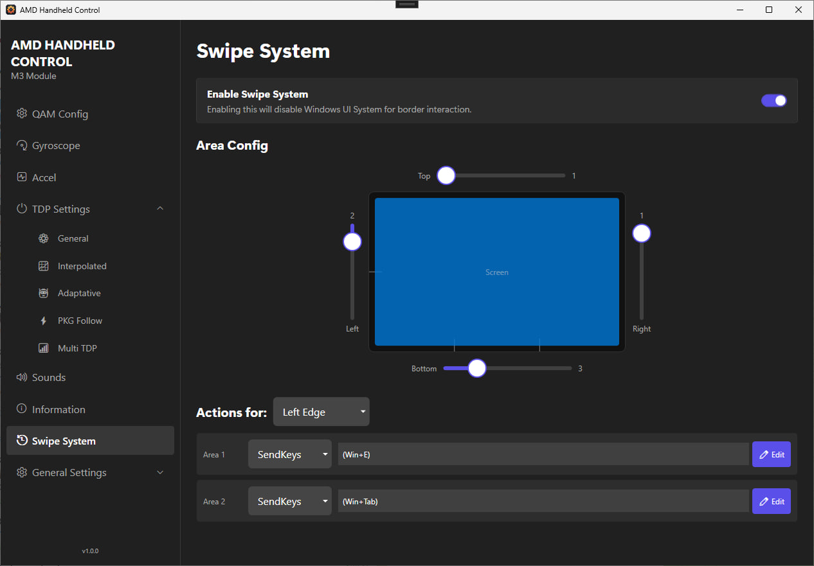Open the Left Edge actions dropdown
Image resolution: width=814 pixels, height=566 pixels.
pos(321,412)
